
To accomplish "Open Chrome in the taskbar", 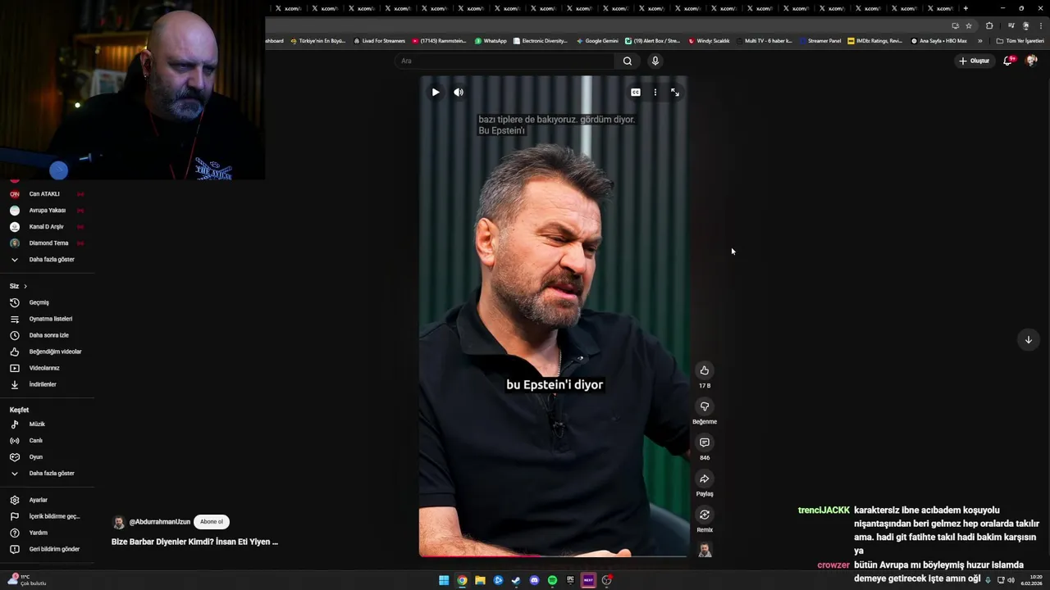I will click(462, 580).
